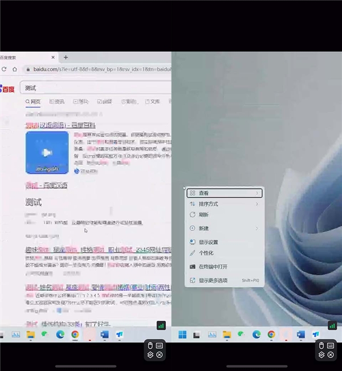Image resolution: width=342 pixels, height=371 pixels.
Task: Open File Explorer in right pane taskbar
Action: click(x=227, y=335)
